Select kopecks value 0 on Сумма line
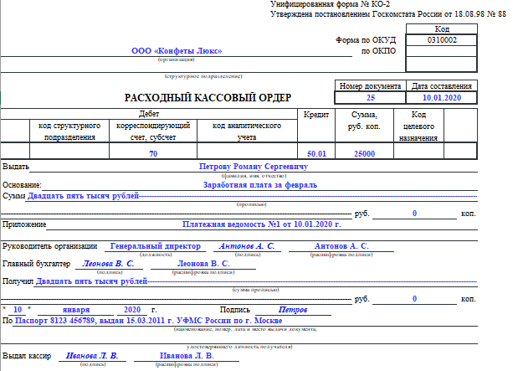Screen dimensions: 518x371 [414, 214]
